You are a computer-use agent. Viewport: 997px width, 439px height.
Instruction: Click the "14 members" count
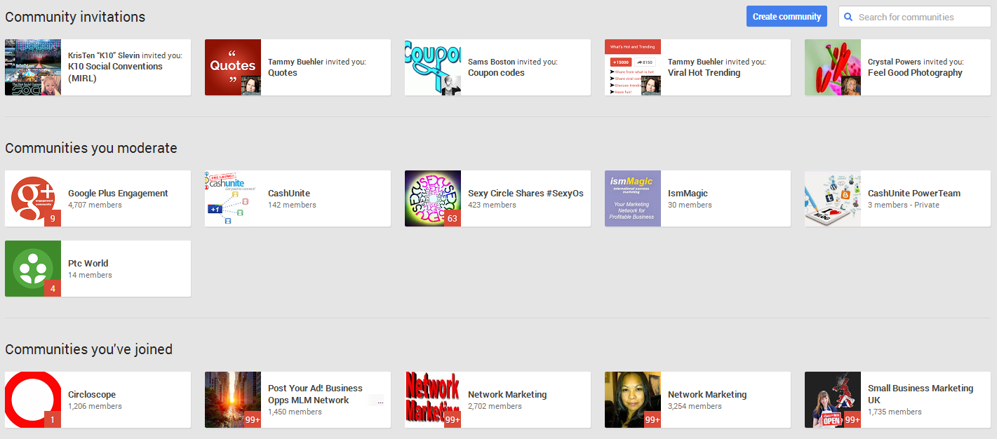90,275
